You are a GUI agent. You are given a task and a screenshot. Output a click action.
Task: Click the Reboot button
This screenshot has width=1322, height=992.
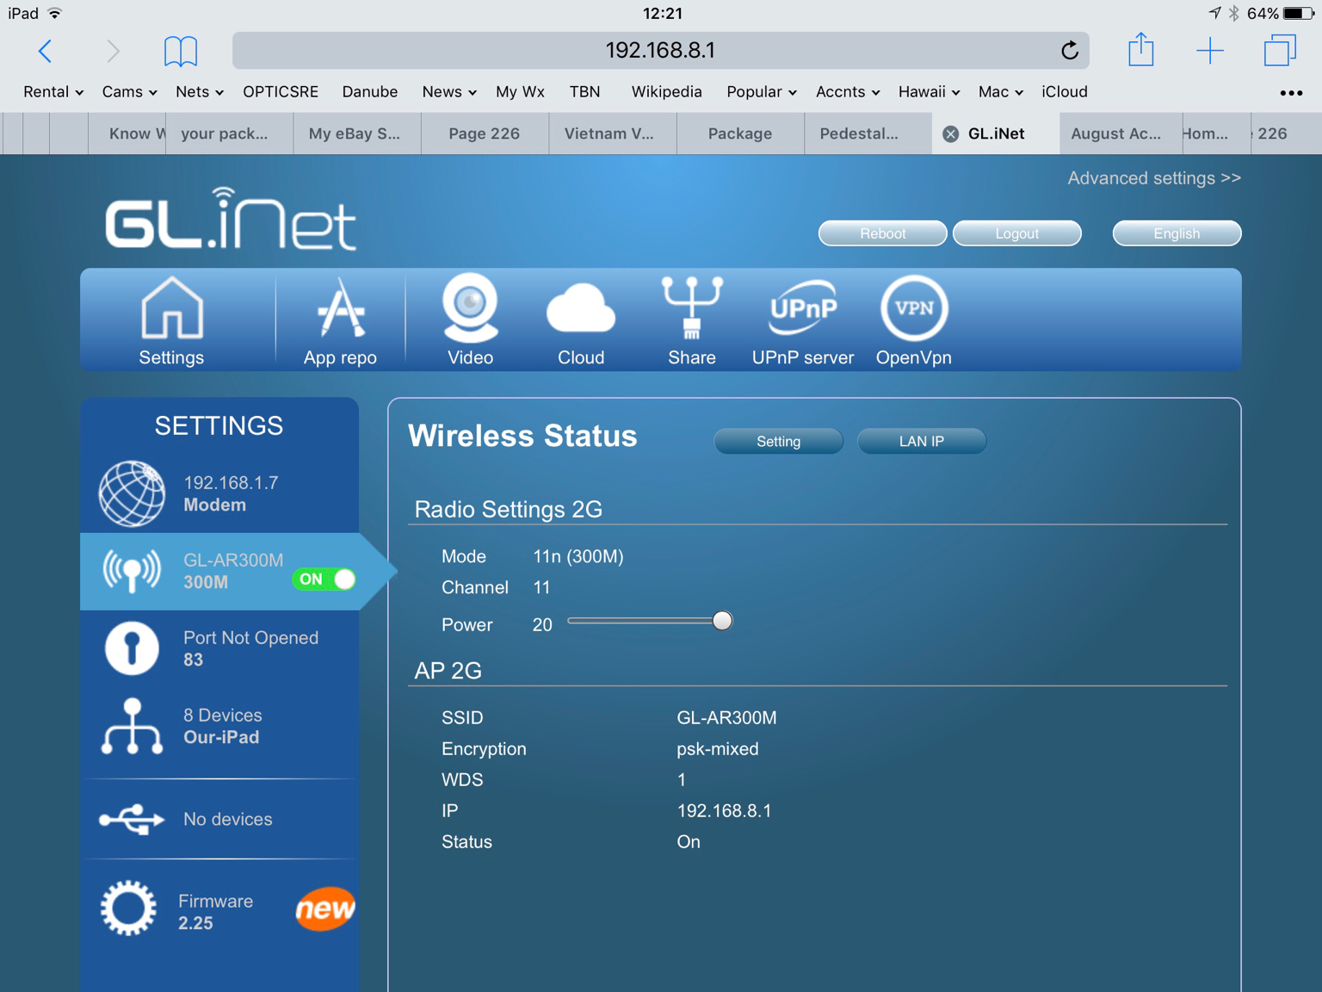(883, 233)
